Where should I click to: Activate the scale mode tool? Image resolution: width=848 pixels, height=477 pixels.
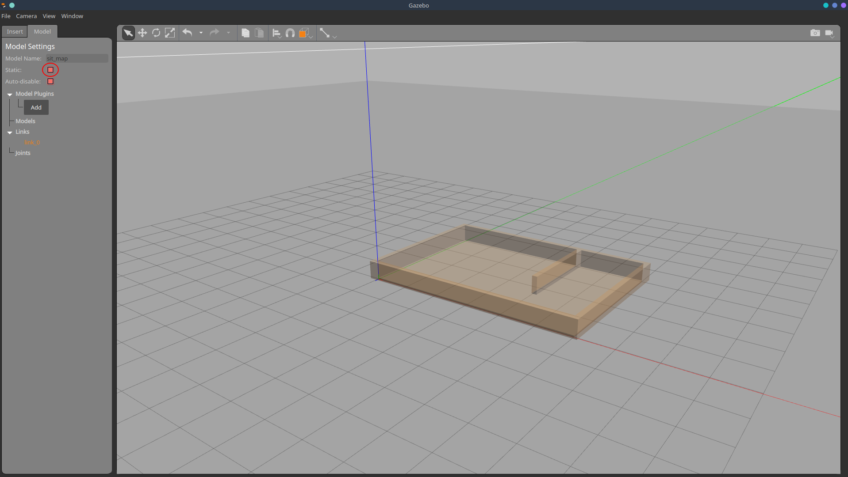170,33
